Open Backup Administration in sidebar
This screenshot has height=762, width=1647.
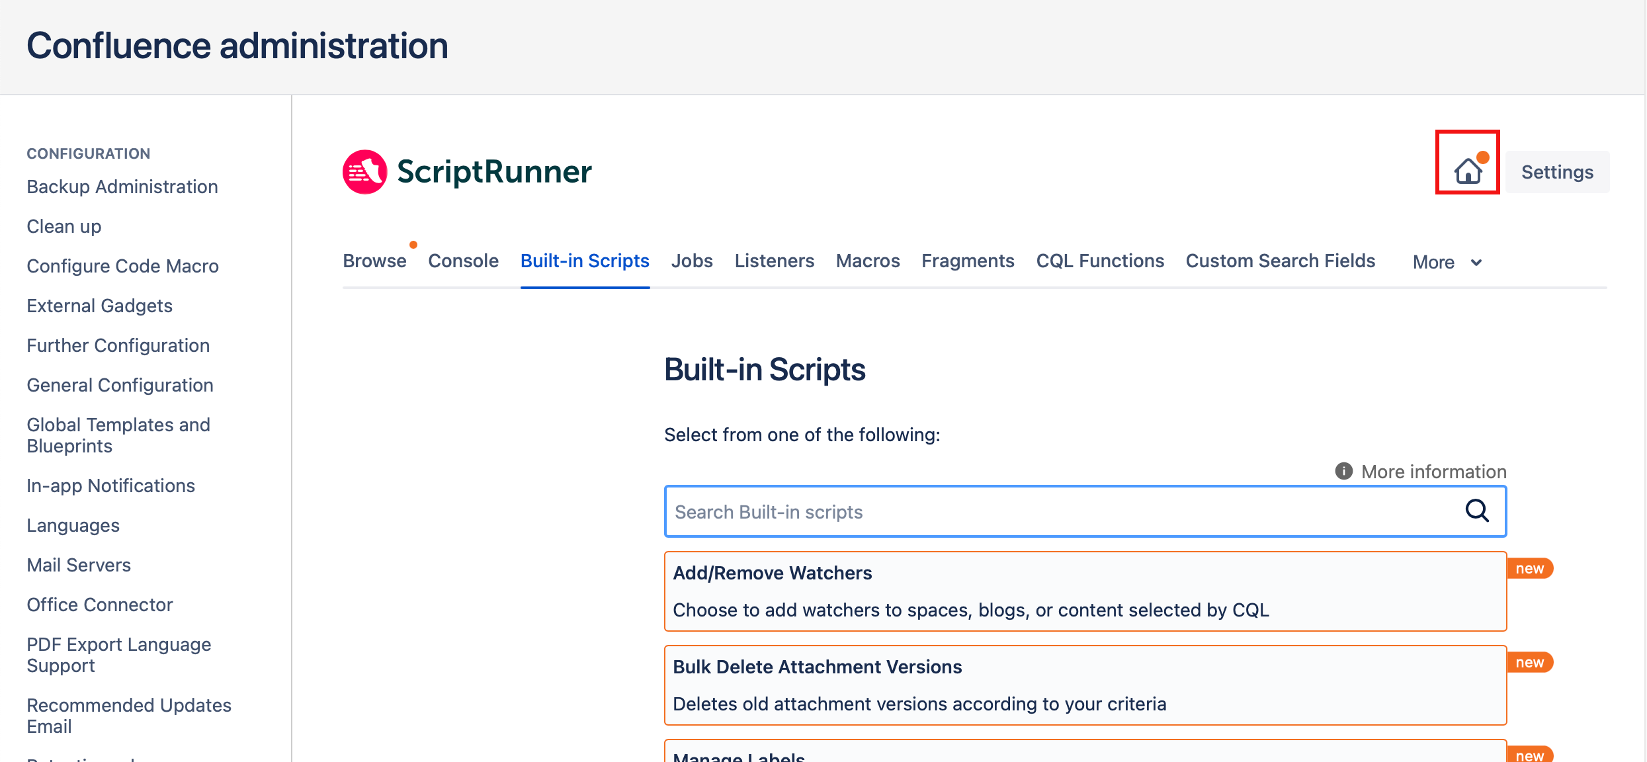point(122,187)
